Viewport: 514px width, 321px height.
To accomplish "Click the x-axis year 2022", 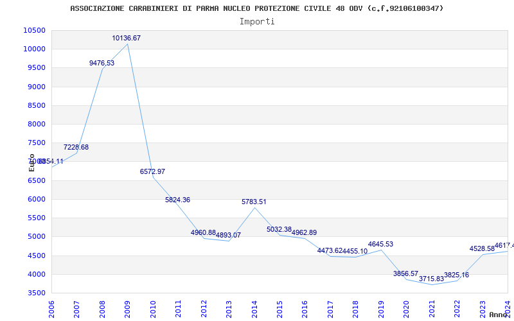I will [457, 309].
